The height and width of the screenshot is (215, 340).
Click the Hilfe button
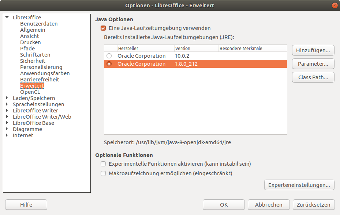pos(26,205)
